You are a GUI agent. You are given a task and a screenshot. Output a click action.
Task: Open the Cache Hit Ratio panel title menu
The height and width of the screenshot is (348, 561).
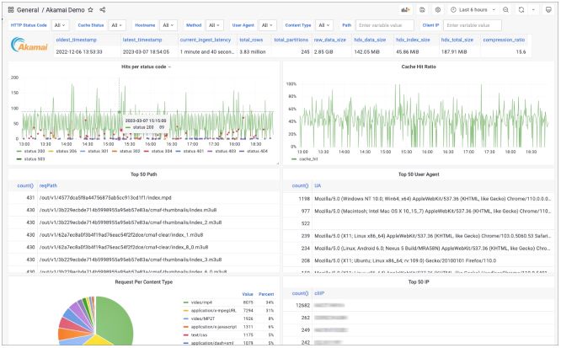tap(419, 66)
